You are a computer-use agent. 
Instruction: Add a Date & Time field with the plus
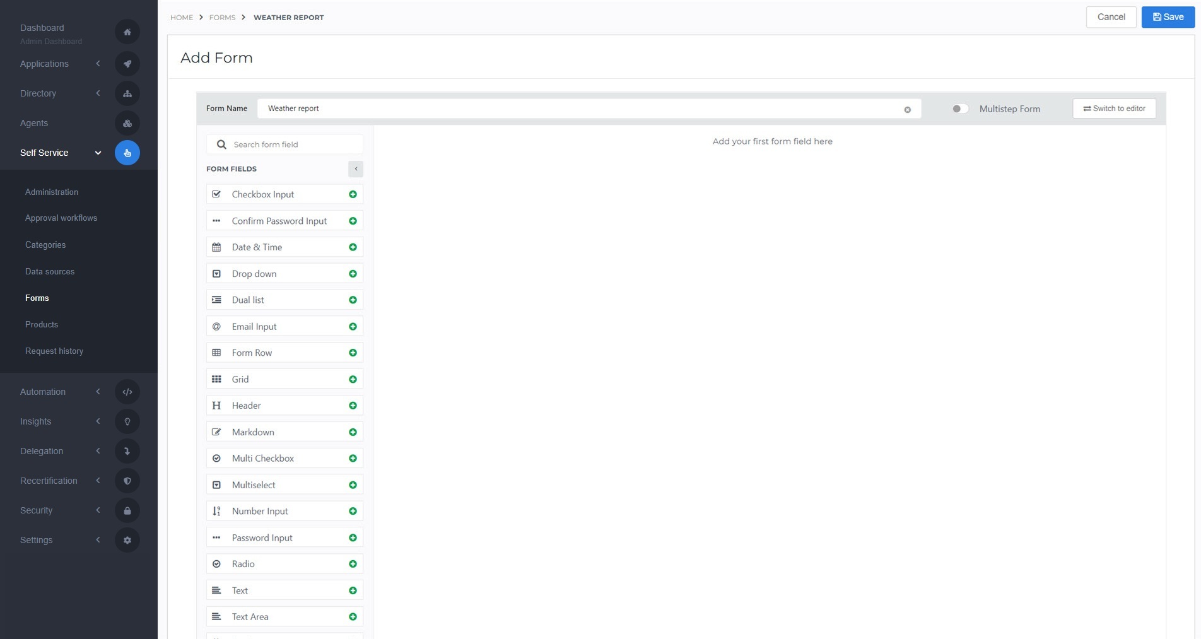(x=353, y=247)
